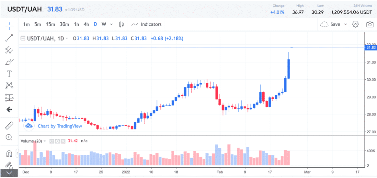Switch to 15m timeframe
377x178 pixels.
pyautogui.click(x=50, y=24)
